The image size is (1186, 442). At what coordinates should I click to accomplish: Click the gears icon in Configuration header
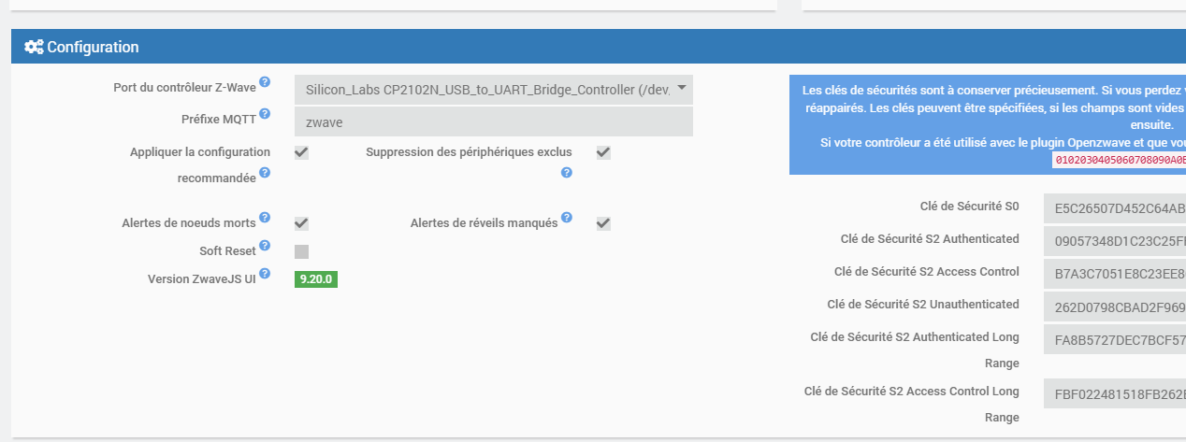34,47
